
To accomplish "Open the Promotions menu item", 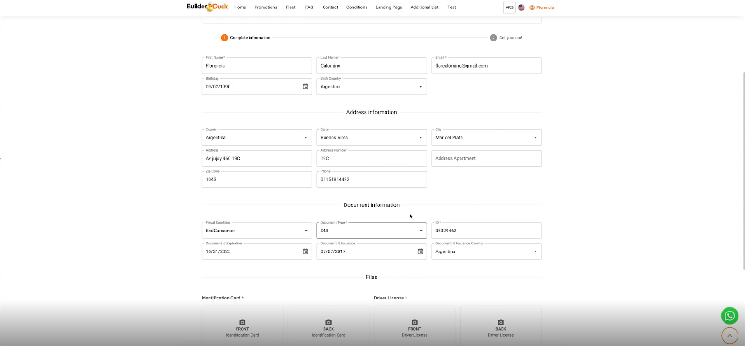I will pos(265,7).
